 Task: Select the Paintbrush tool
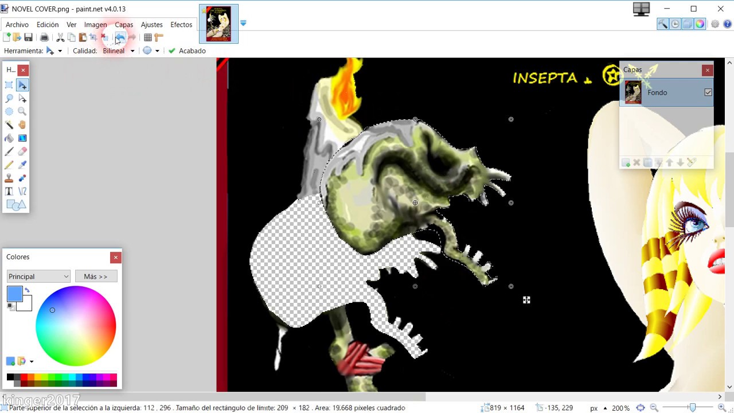(x=9, y=151)
